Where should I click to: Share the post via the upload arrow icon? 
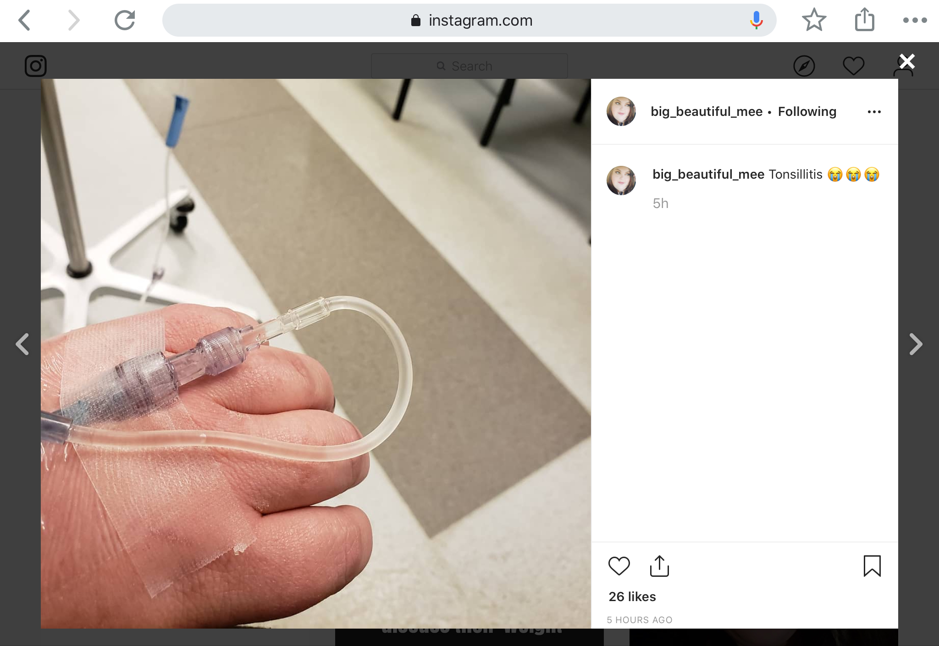tap(659, 566)
